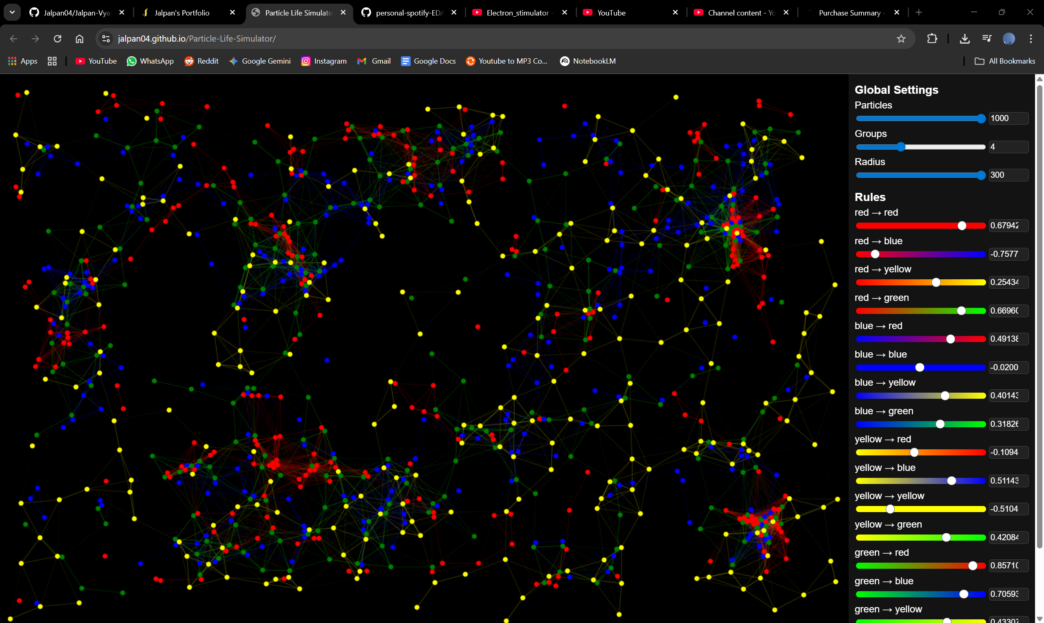Open the Instagram bookmark

pyautogui.click(x=324, y=61)
